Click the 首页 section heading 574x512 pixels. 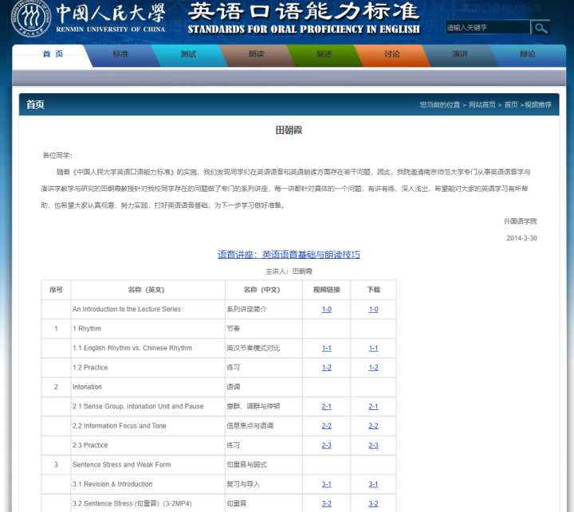coord(35,104)
